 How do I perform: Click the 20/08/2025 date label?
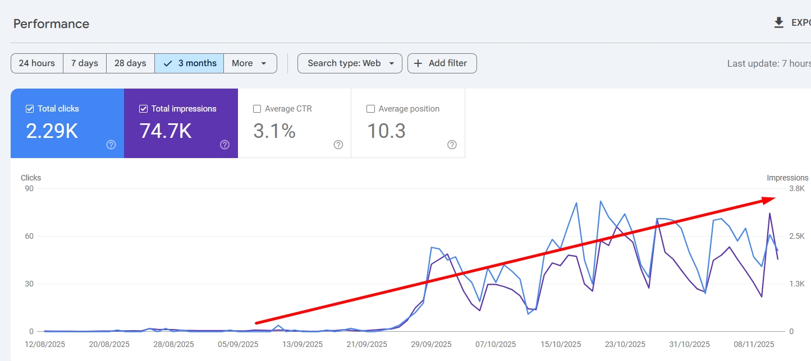[x=109, y=344]
